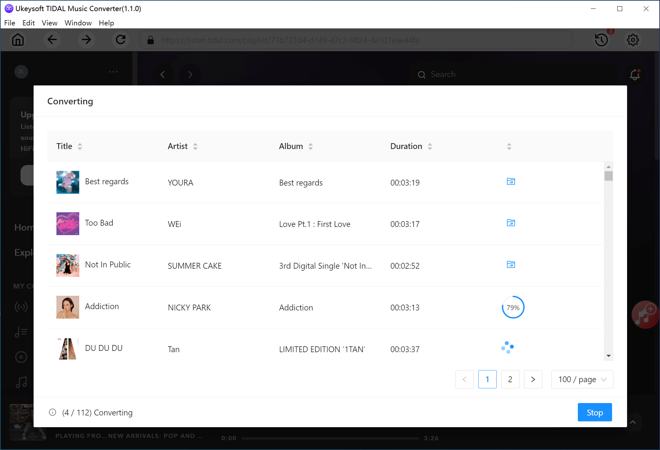Drag the progress indicator at 79% for Addiction
Screen dimensions: 660x450
coord(512,307)
